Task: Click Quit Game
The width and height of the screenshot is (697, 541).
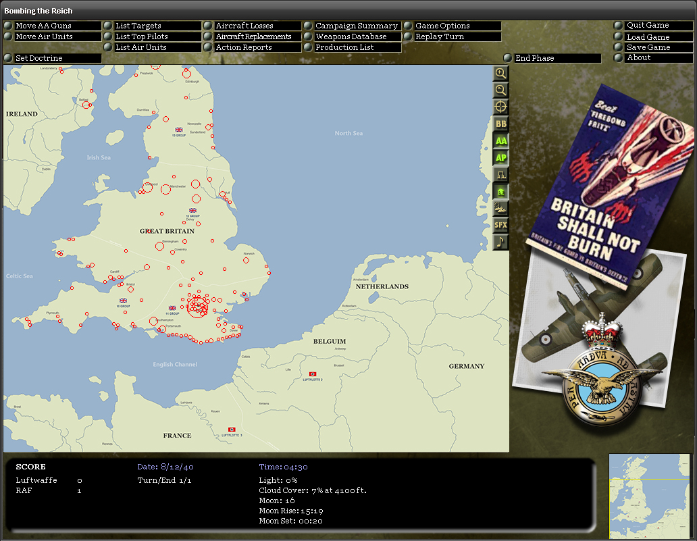Action: pos(654,26)
